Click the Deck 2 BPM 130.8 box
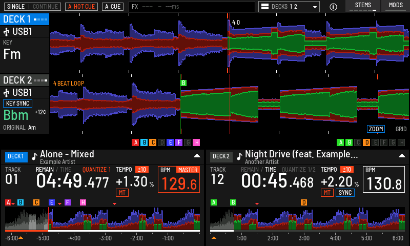This screenshot has height=246, width=410. [x=384, y=179]
